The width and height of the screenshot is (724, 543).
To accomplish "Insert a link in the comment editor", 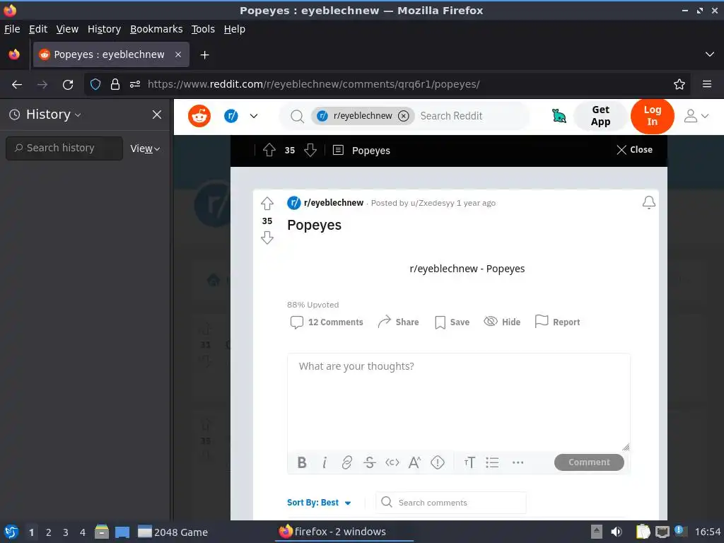I will pyautogui.click(x=346, y=462).
